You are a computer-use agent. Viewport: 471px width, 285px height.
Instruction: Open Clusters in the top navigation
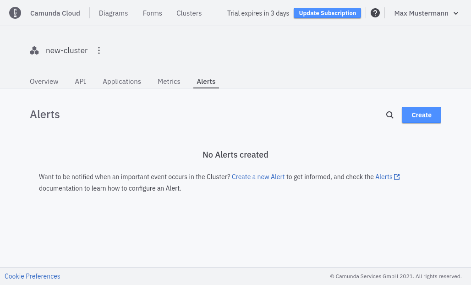[189, 13]
